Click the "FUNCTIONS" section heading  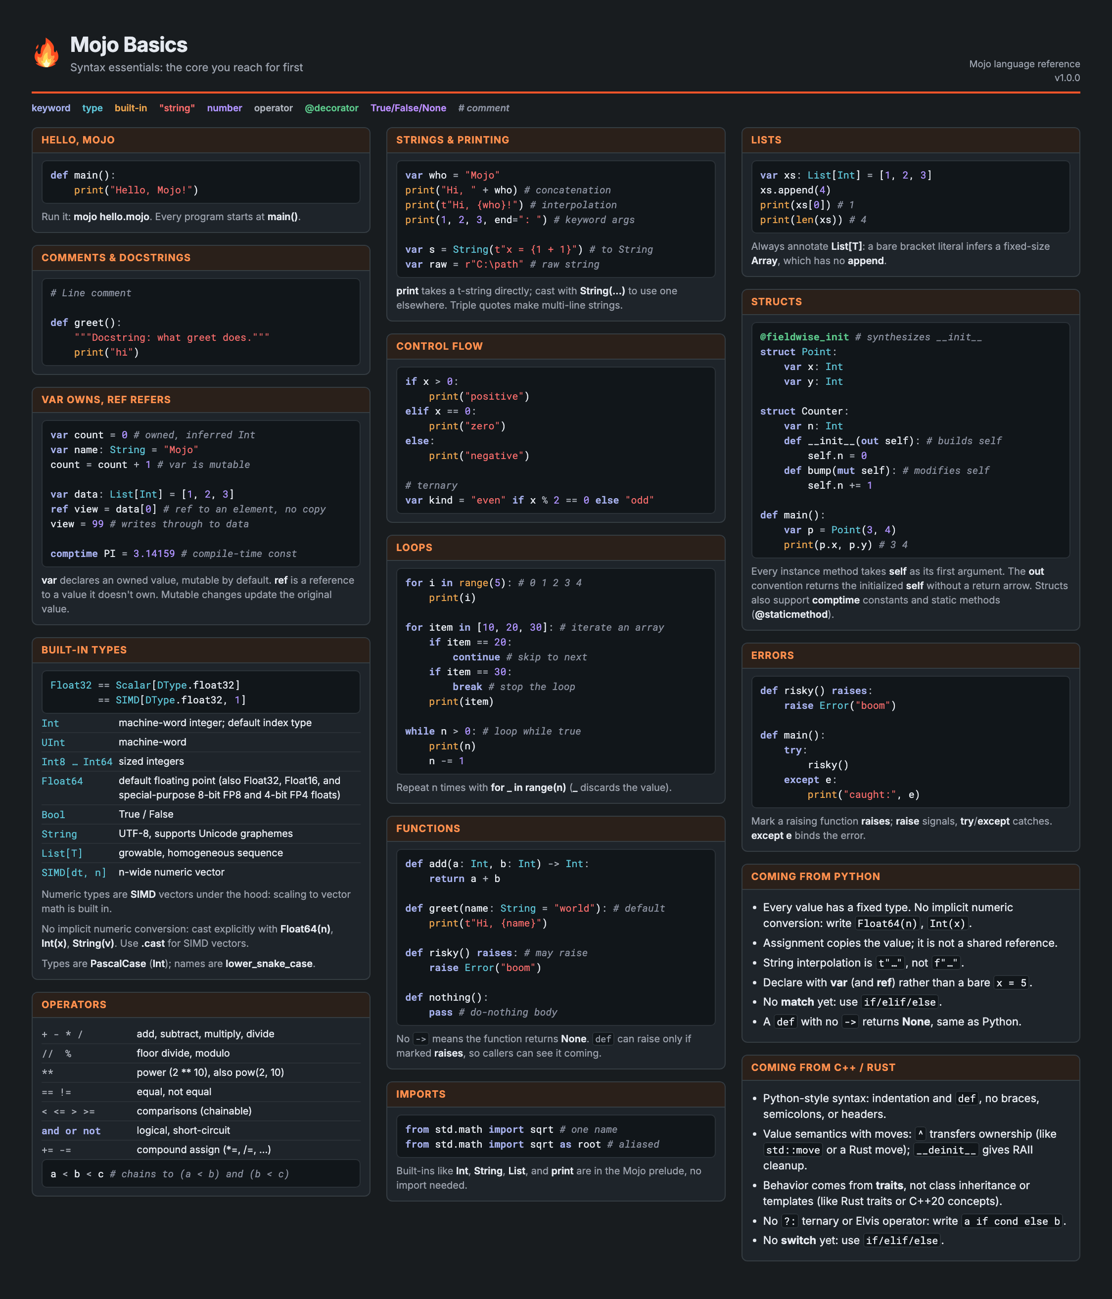428,828
